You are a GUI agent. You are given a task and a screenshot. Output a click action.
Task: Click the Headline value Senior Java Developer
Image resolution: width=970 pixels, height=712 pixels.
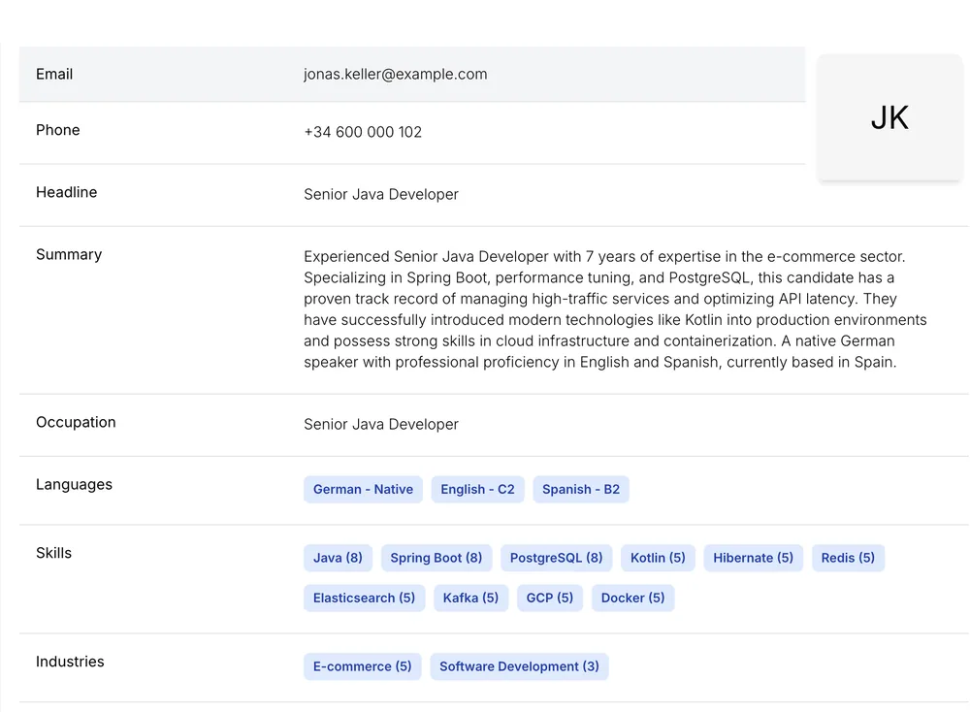[381, 194]
